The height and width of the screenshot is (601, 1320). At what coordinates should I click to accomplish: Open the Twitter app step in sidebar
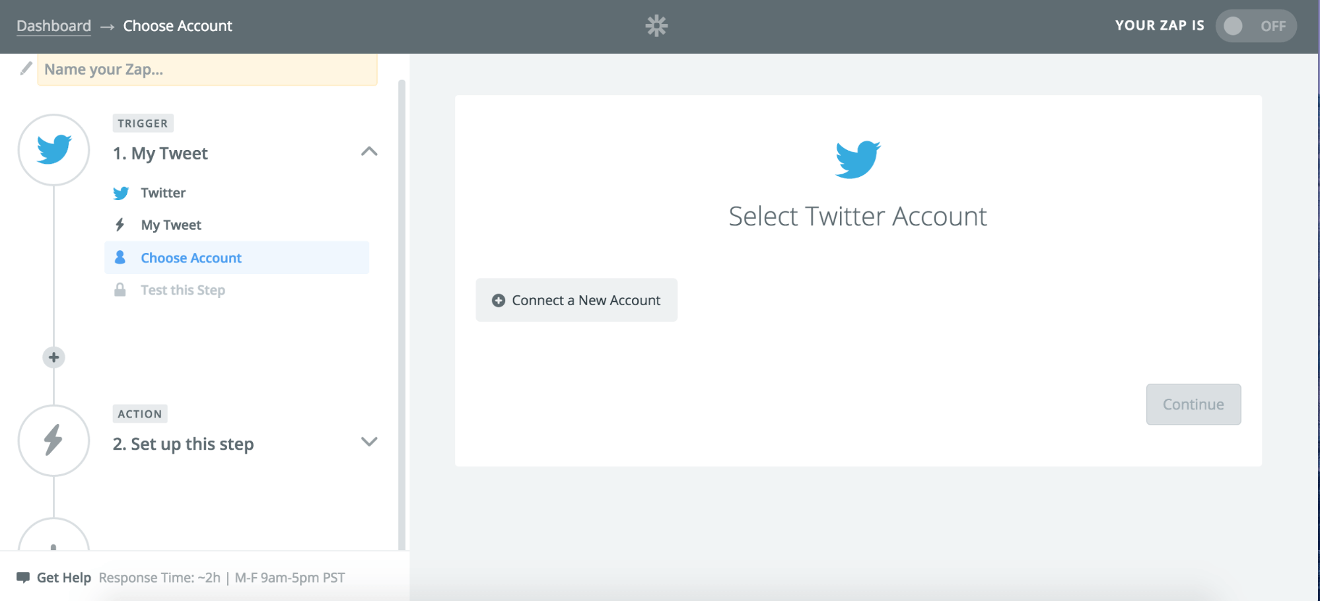(163, 193)
